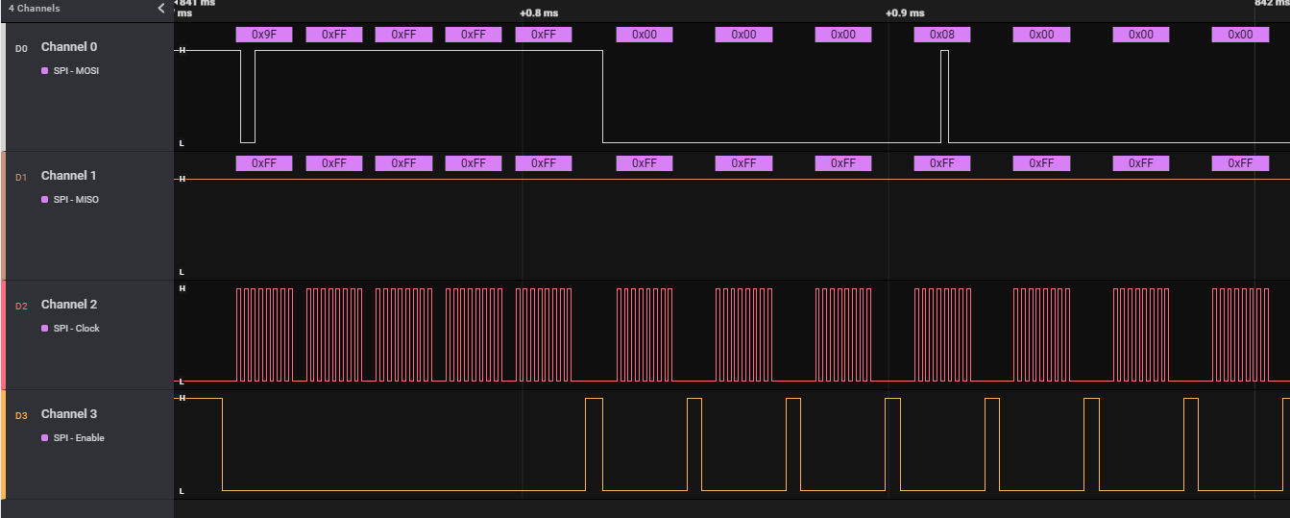The width and height of the screenshot is (1290, 518).
Task: Select the Channel 1 label
Action: [69, 176]
